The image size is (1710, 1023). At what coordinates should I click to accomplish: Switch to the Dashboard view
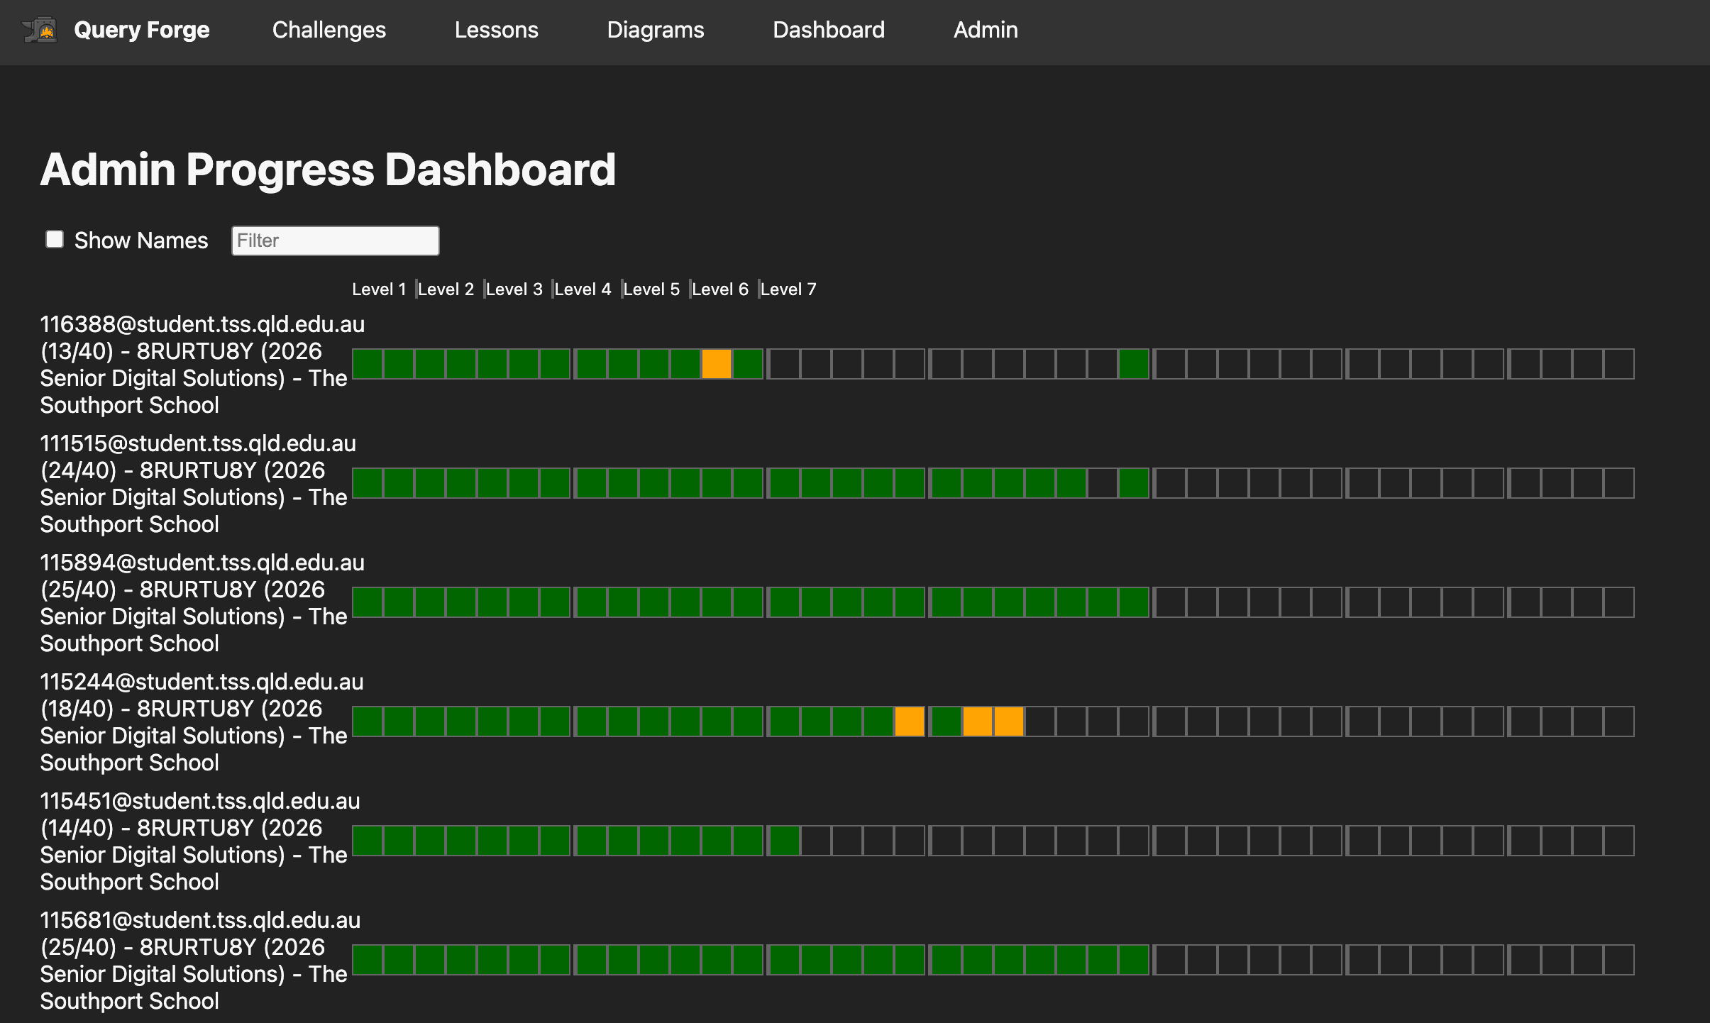(x=828, y=30)
